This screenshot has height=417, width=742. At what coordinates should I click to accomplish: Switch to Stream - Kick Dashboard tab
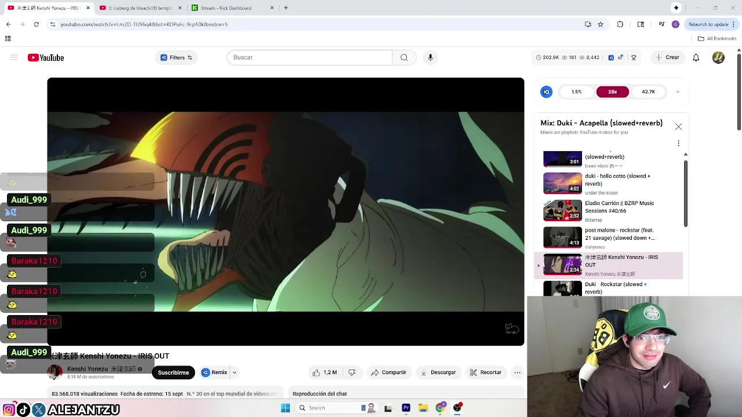tap(232, 8)
